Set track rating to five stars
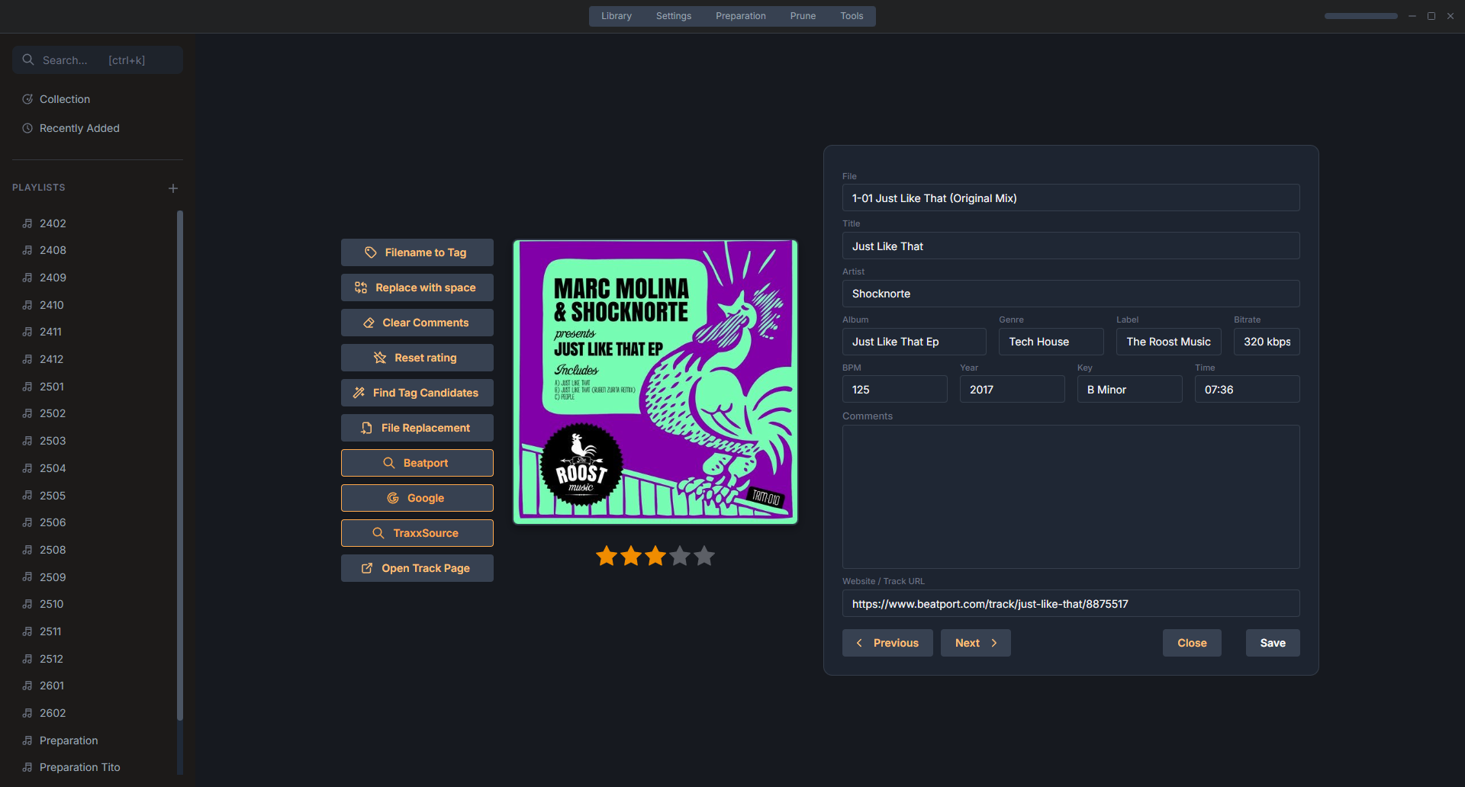 point(704,556)
